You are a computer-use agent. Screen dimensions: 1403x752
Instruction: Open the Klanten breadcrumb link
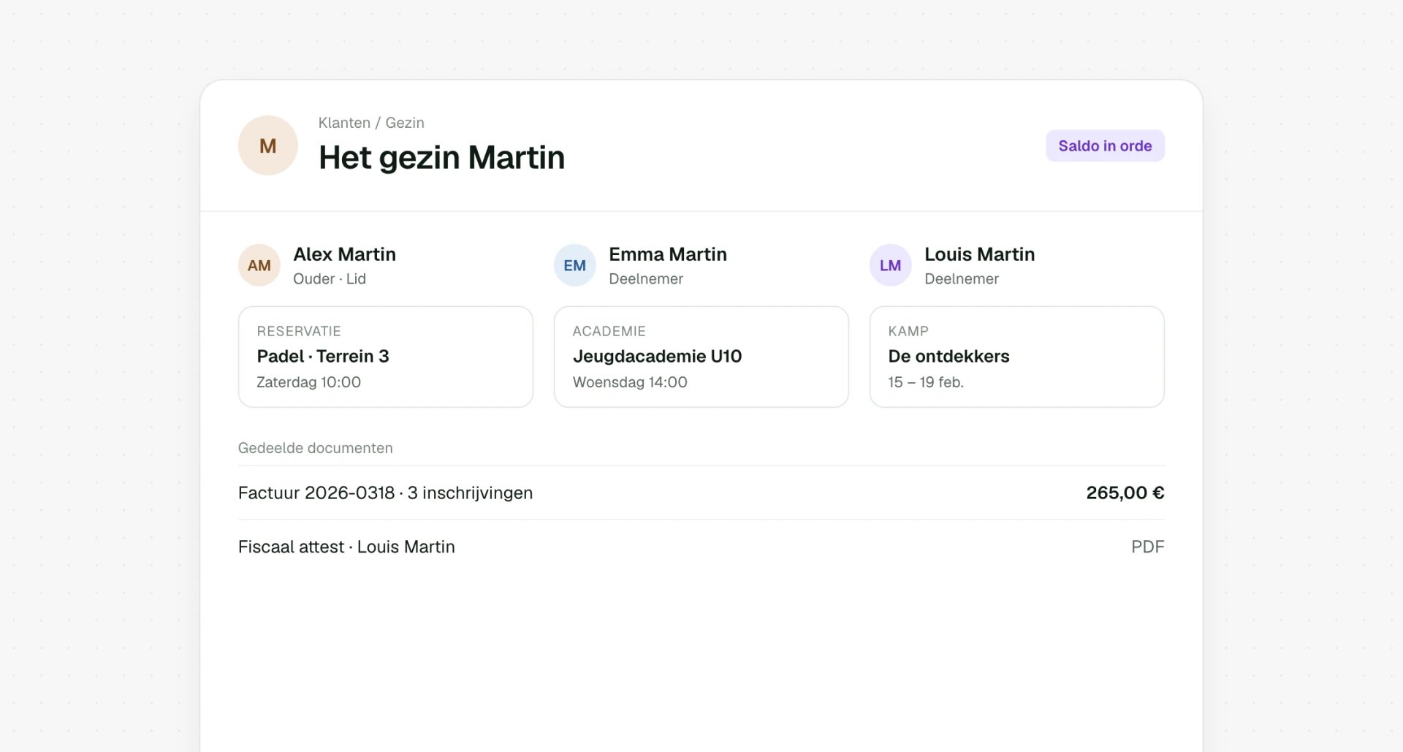344,123
